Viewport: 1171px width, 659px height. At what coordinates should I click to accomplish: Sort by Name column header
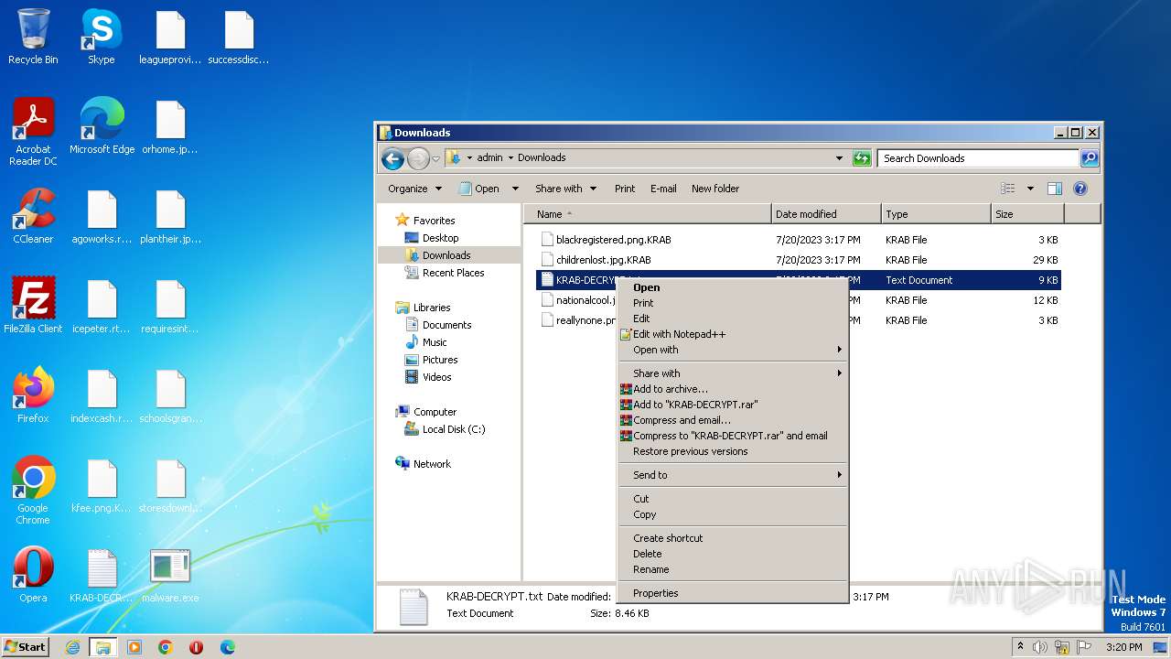648,214
